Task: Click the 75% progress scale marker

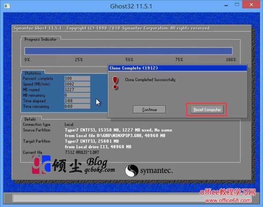Action: point(179,60)
